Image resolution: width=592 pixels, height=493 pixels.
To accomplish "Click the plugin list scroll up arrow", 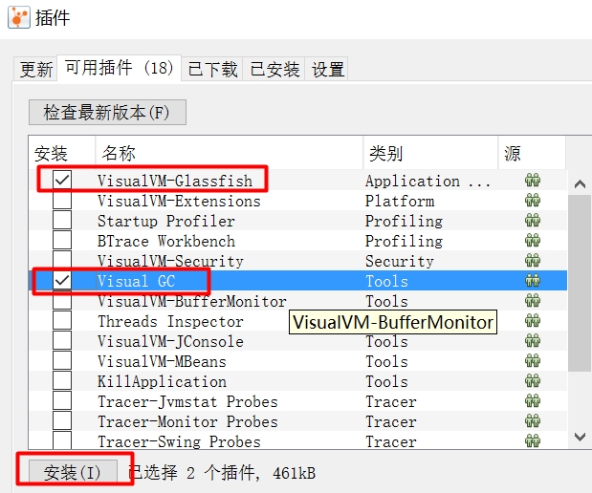I will pos(580,184).
